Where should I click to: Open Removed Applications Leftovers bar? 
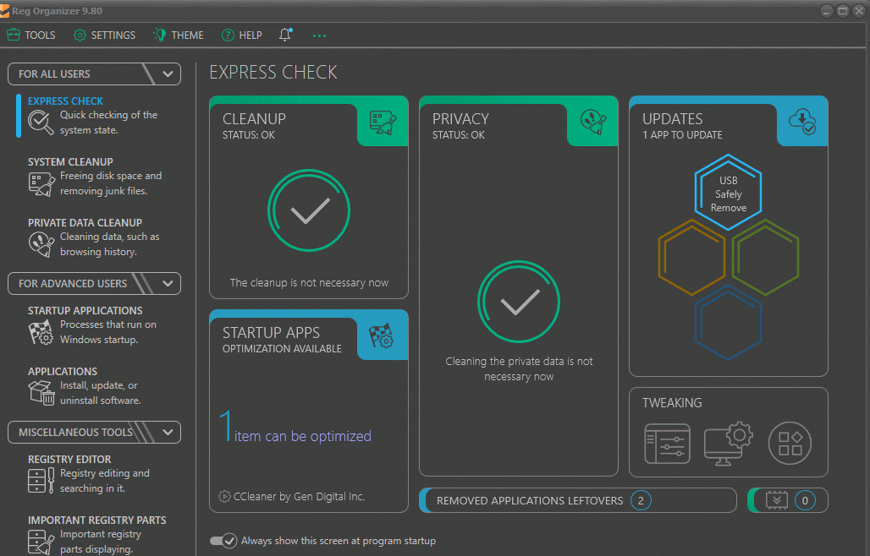tap(578, 500)
